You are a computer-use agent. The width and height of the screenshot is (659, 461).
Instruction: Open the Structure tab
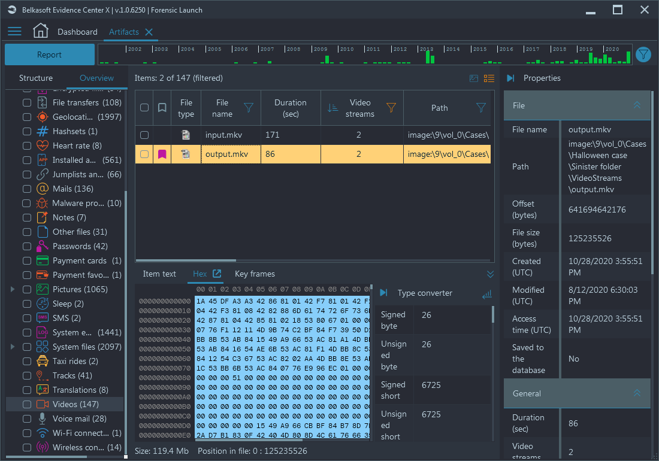[x=36, y=78]
